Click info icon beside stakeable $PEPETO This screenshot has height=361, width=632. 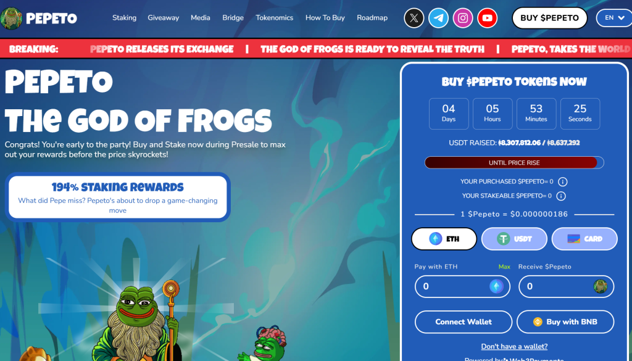tap(561, 196)
